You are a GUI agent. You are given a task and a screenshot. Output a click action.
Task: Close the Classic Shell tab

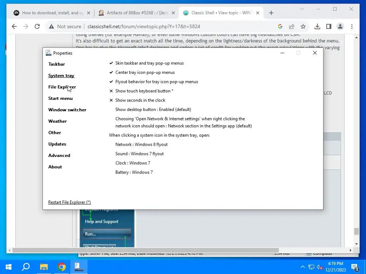pyautogui.click(x=258, y=13)
